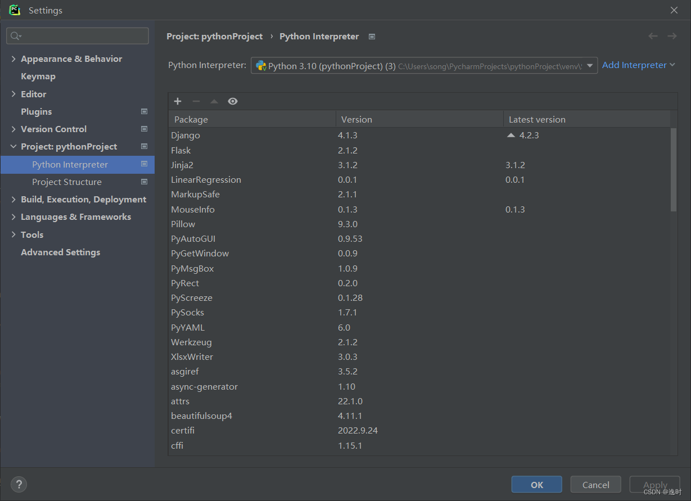This screenshot has width=691, height=501.
Task: Select the Jinja2 package row
Action: 419,165
